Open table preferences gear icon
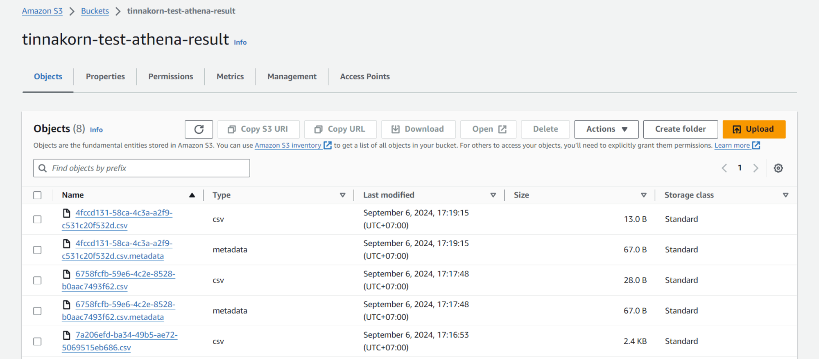 pyautogui.click(x=778, y=168)
